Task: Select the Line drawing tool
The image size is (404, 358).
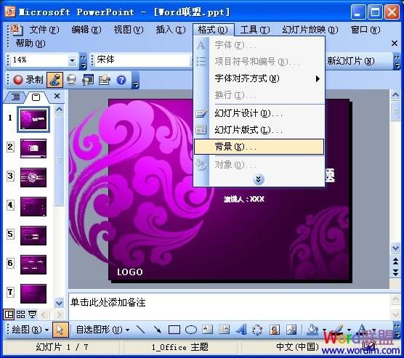Action: pyautogui.click(x=141, y=329)
